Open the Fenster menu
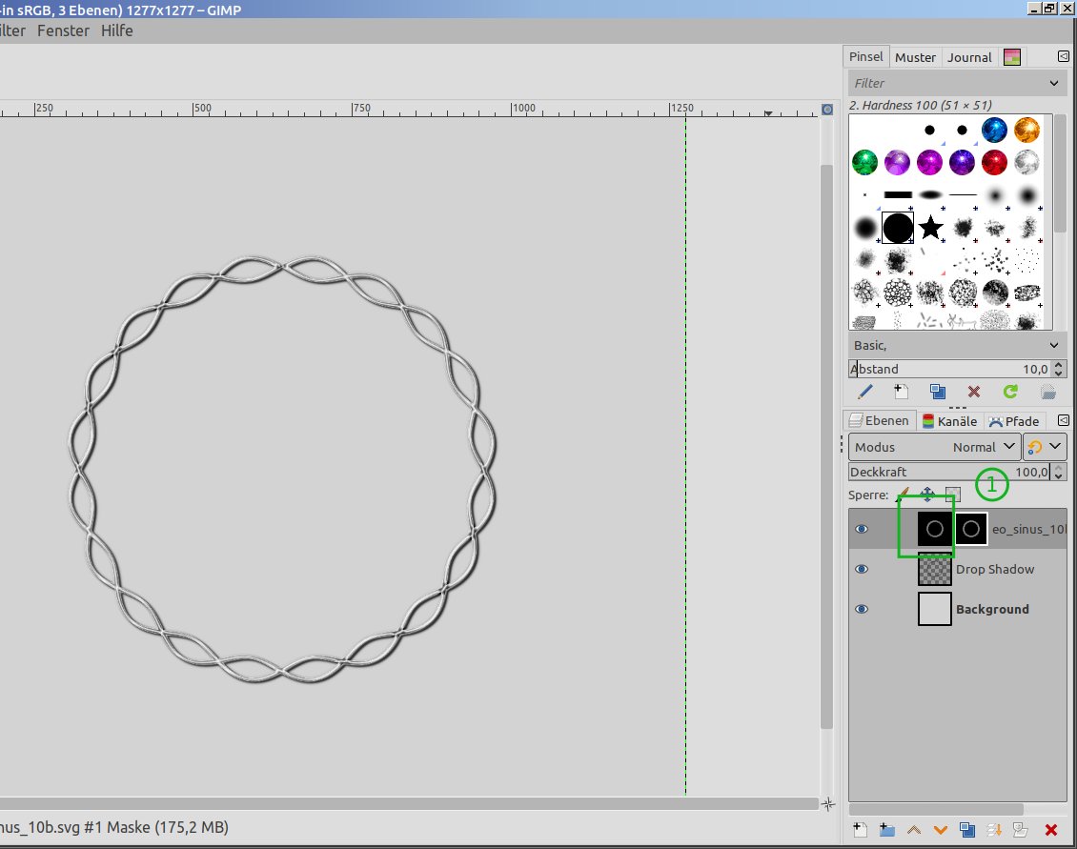 click(x=63, y=30)
